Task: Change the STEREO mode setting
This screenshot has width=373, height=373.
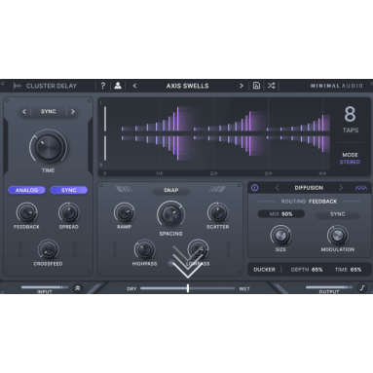Action: pos(350,162)
